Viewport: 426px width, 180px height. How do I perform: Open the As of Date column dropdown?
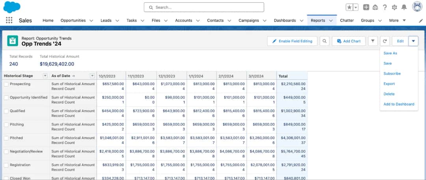coord(92,76)
